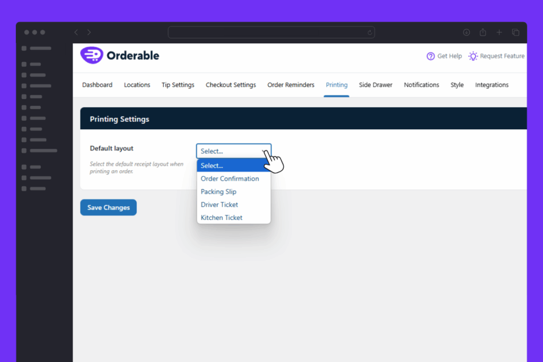Click the browser back arrow
Screen dimensions: 543x362
pyautogui.click(x=76, y=32)
